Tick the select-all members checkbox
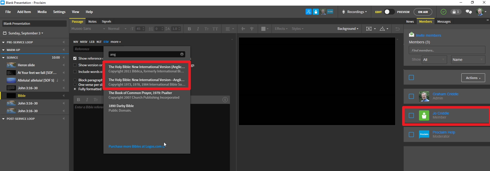490x171 pixels. 411,77
